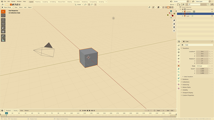Viewport: 214px width, 120px height.
Task: Select the Transform tool
Action: point(3,32)
